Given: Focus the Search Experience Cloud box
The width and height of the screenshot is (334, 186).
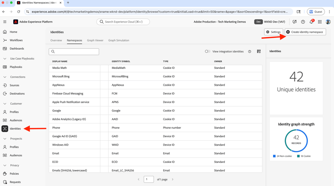Looking at the screenshot, I should [x=123, y=22].
